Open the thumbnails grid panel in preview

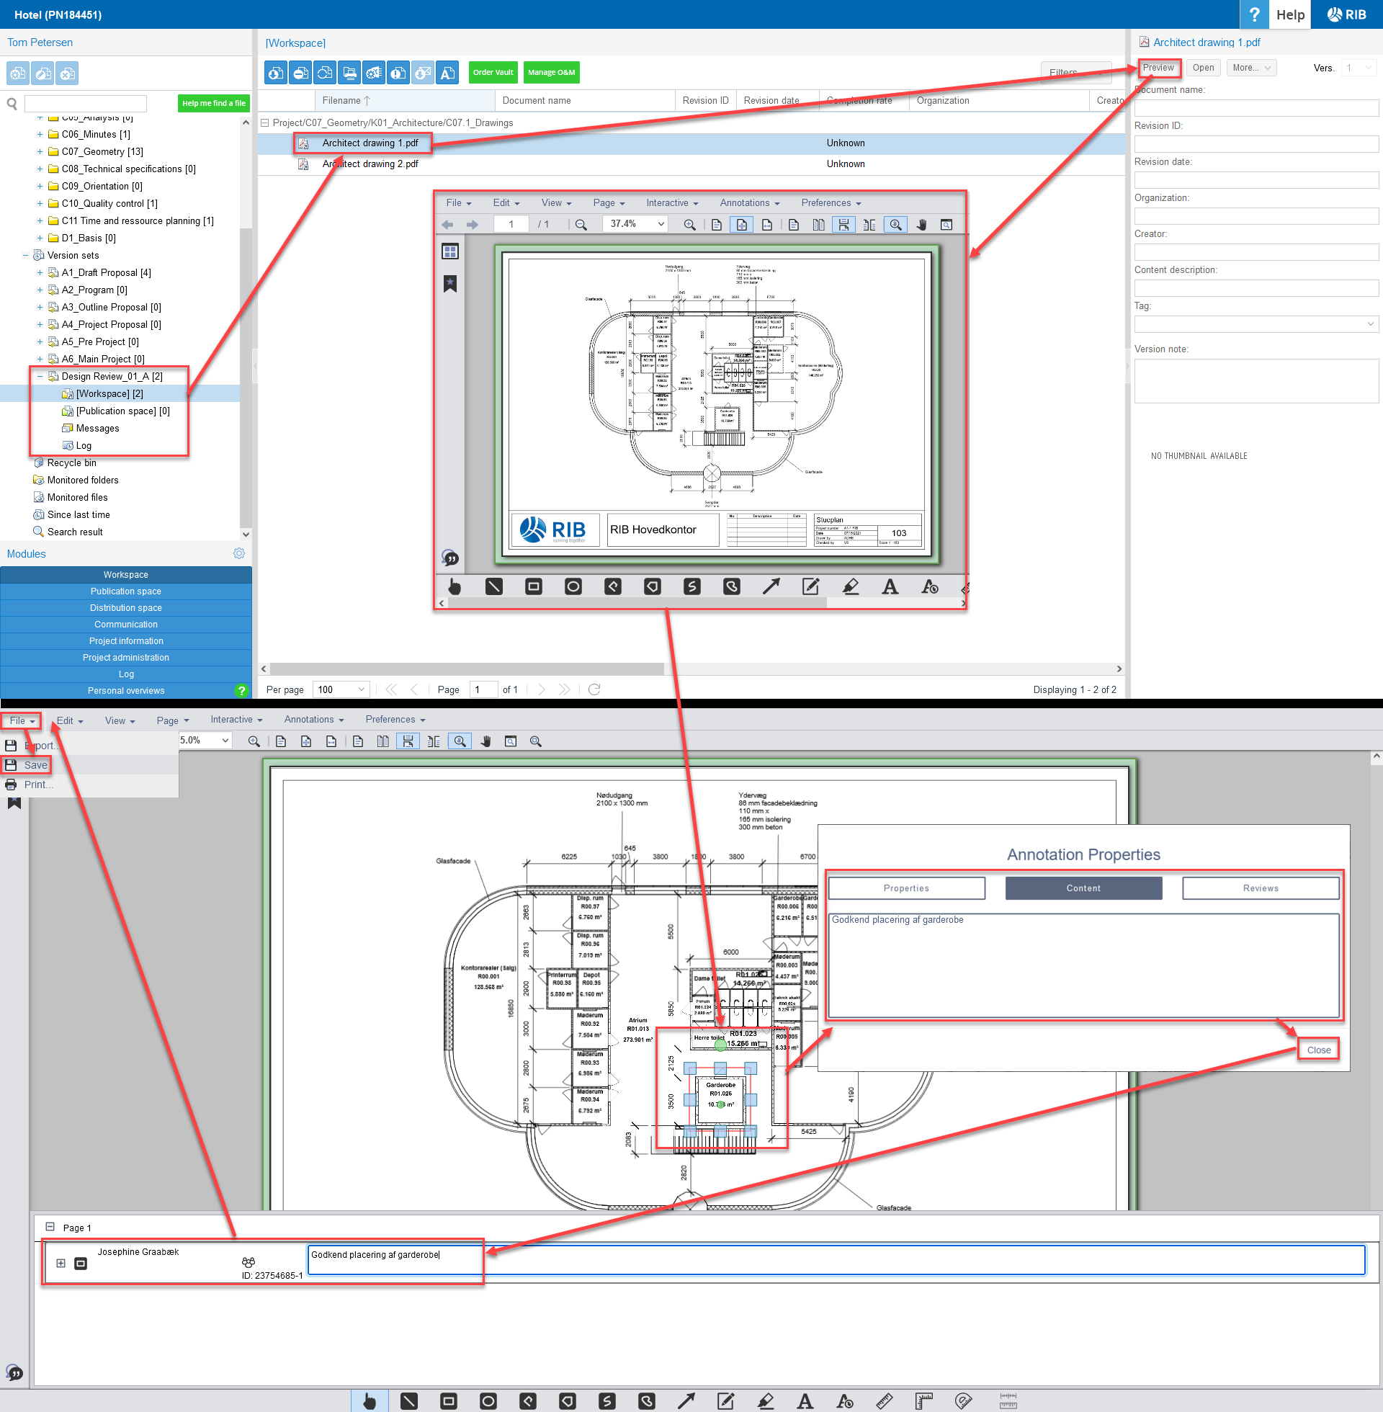click(x=450, y=251)
